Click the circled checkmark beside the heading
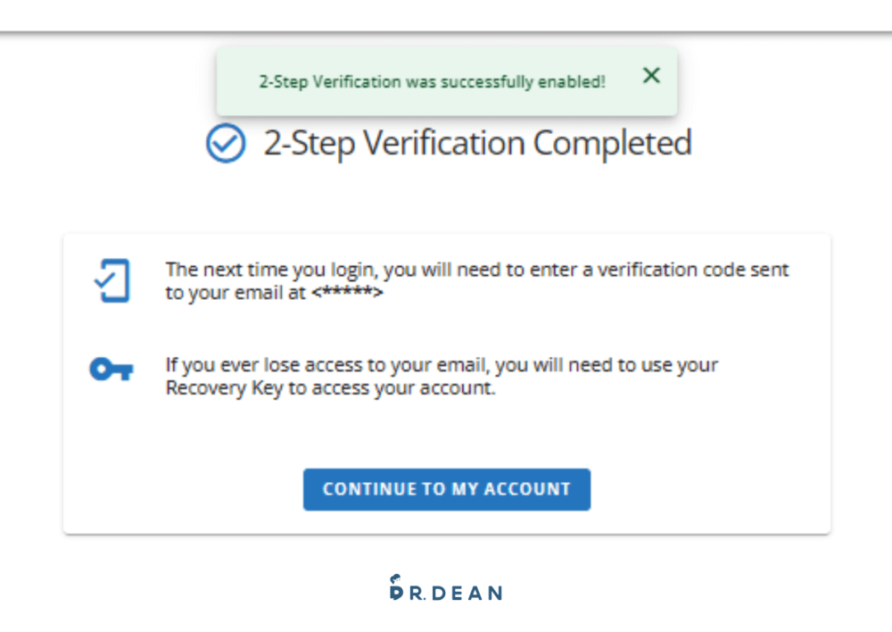 point(226,145)
